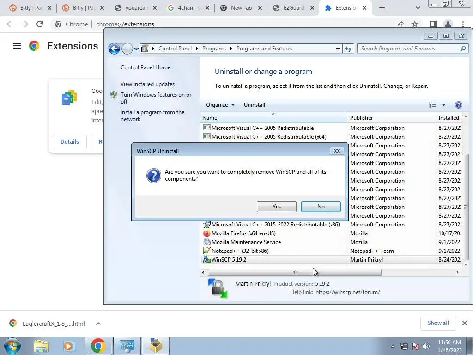473x355 pixels.
Task: Confirm WinSCP removal with Yes button
Action: (276, 207)
